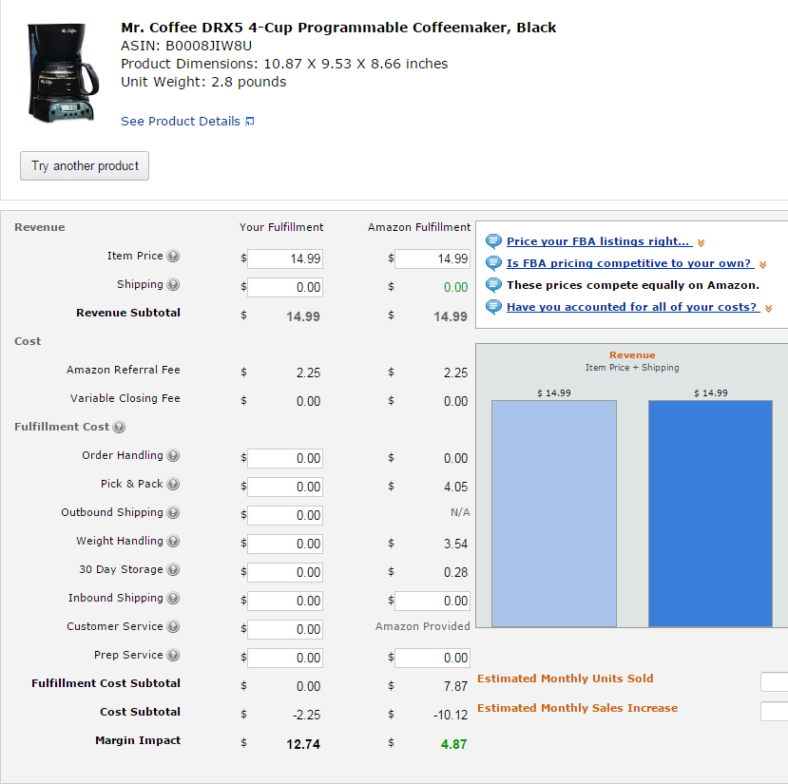Image resolution: width=788 pixels, height=784 pixels.
Task: Click Try another product button
Action: pos(85,166)
